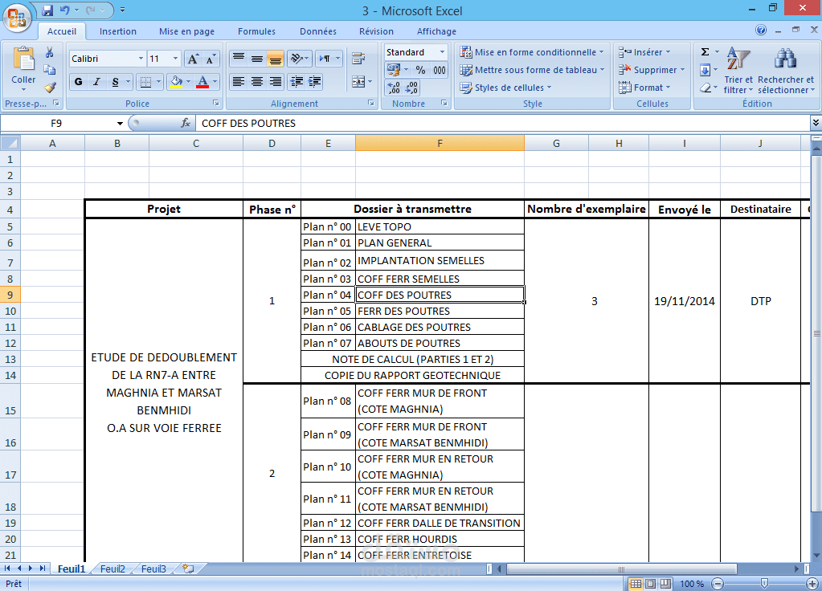Click the zoom in plus button

point(812,583)
